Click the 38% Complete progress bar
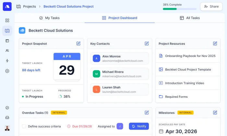Image resolution: width=227 pixels, height=136 pixels. point(180,9)
